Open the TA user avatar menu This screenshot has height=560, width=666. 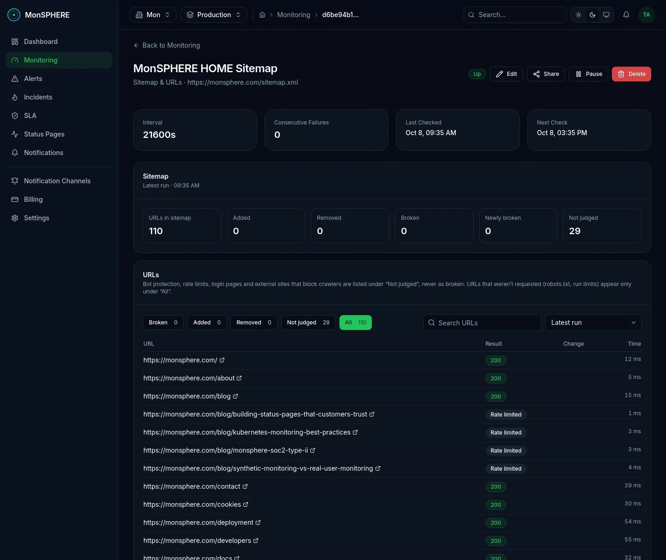tap(647, 15)
